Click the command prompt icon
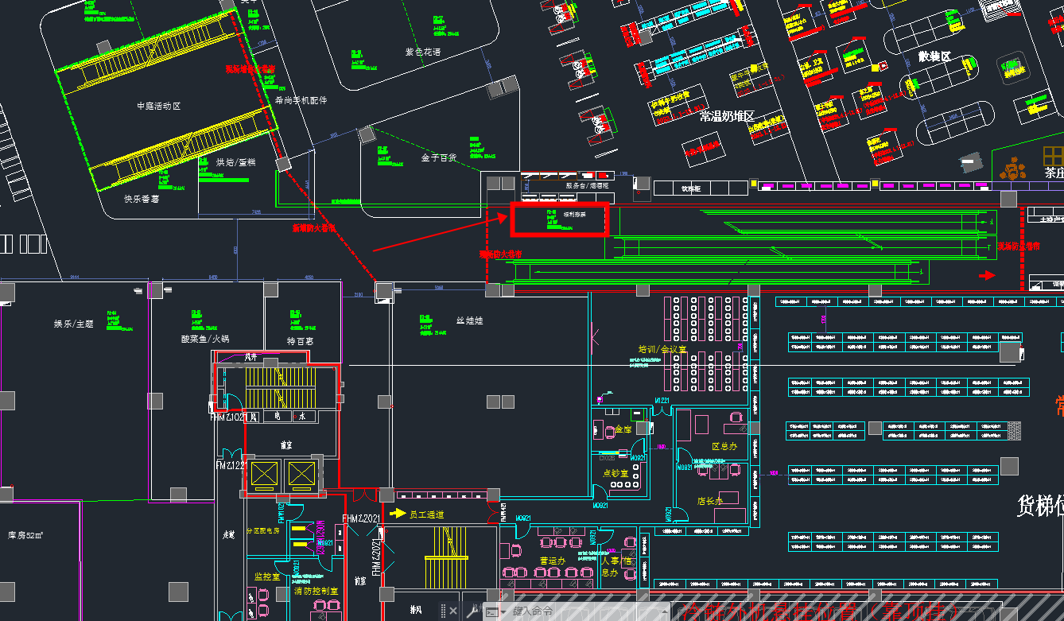 tap(492, 612)
